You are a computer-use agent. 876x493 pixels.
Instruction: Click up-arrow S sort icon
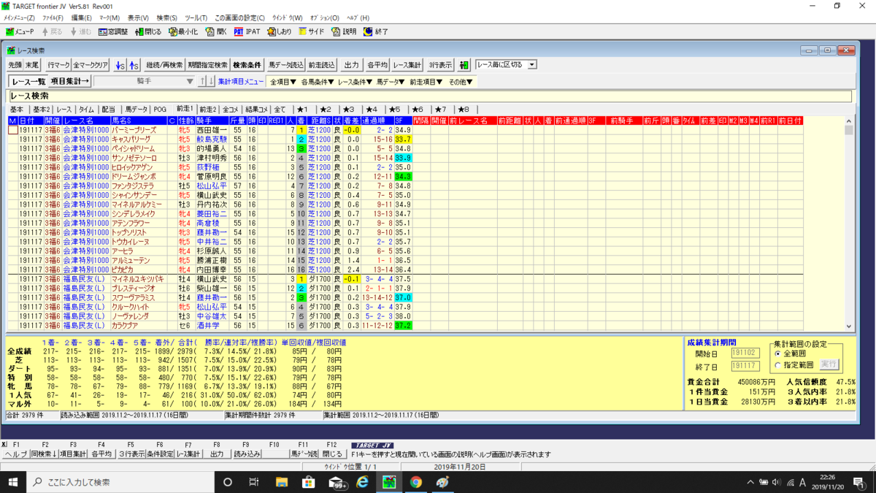click(x=133, y=65)
